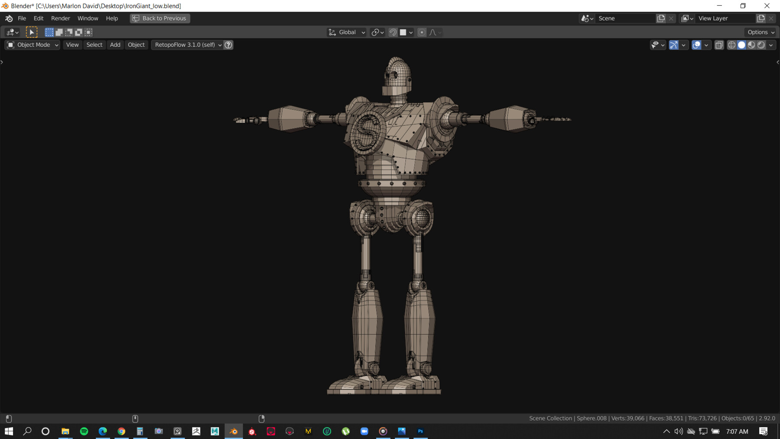The width and height of the screenshot is (780, 439).
Task: Click add view layer icon
Action: tap(761, 18)
